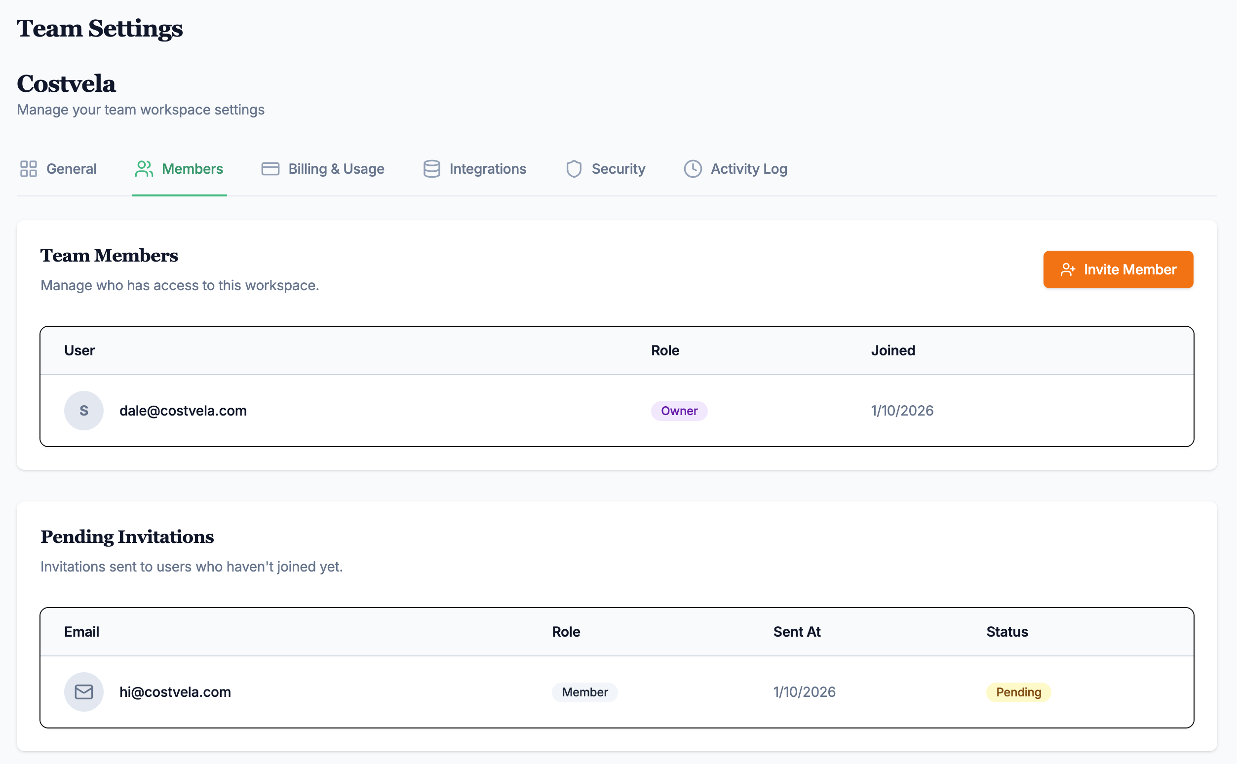Click the avatar circle for dale@costvela.com

(84, 410)
